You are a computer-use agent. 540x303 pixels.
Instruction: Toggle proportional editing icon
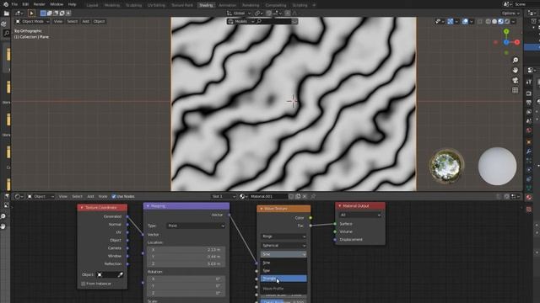(x=287, y=13)
